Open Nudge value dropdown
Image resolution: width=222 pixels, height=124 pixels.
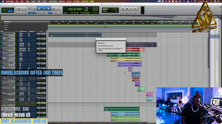coord(118,11)
